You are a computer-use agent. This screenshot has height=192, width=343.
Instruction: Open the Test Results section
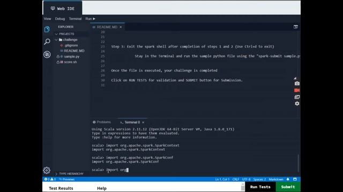tap(61, 188)
